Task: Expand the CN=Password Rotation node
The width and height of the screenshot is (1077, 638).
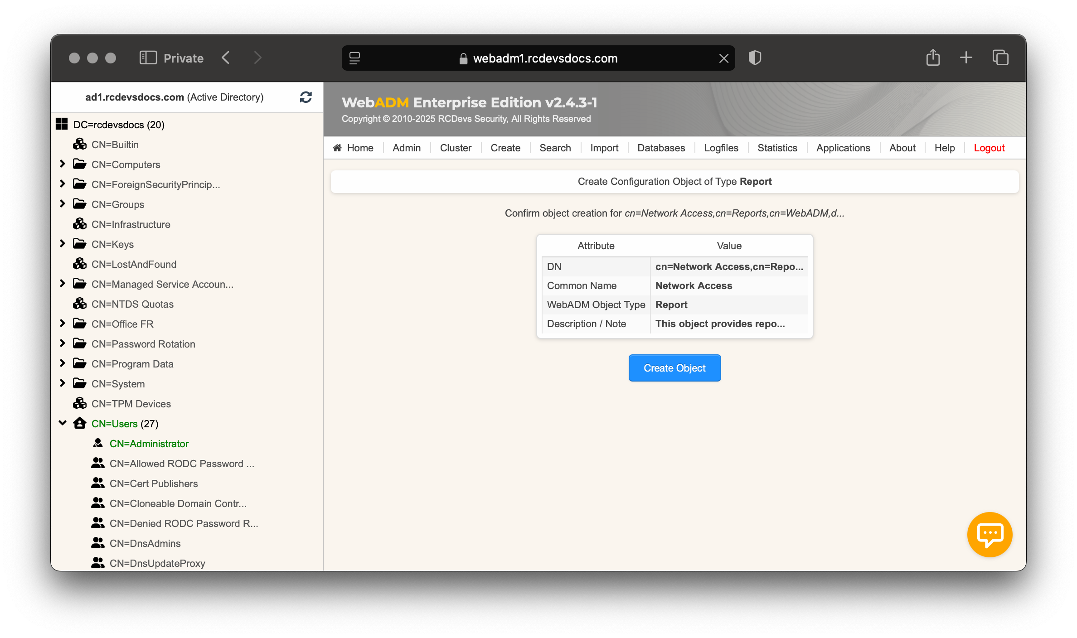Action: coord(63,343)
